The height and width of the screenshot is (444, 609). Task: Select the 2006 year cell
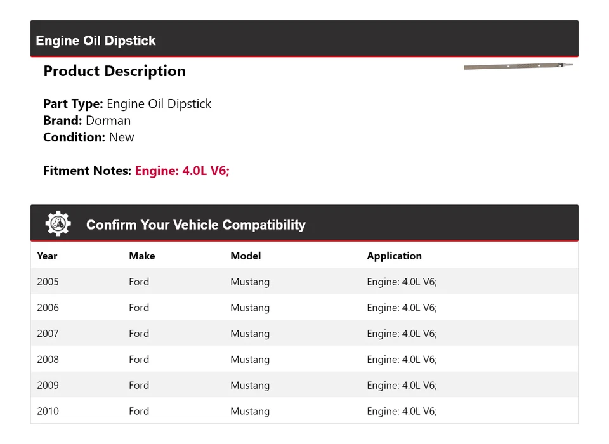48,308
